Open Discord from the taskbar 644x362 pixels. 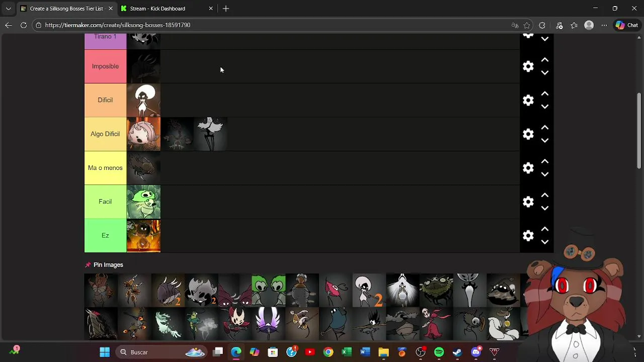[476, 352]
